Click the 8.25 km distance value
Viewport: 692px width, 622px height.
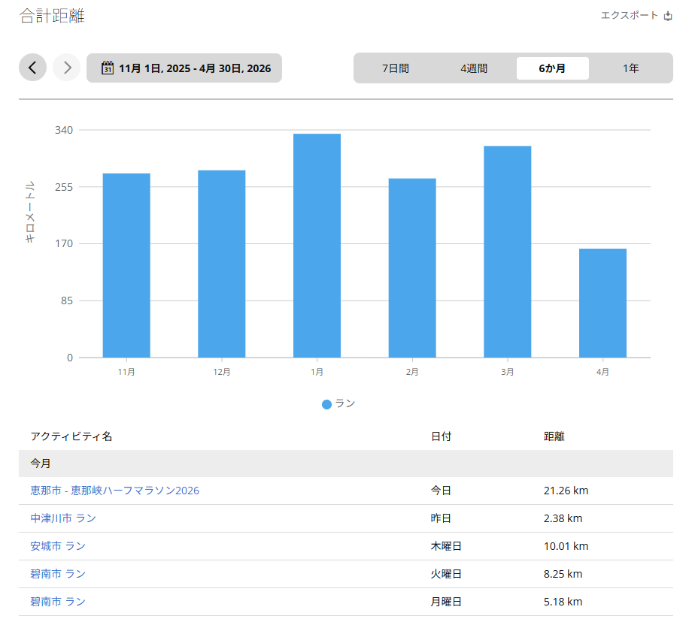coord(563,574)
